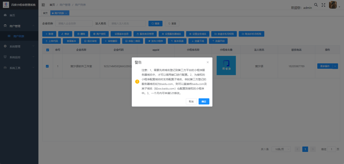
Task: Click 确定 in the warning dialog
Action: (x=204, y=101)
